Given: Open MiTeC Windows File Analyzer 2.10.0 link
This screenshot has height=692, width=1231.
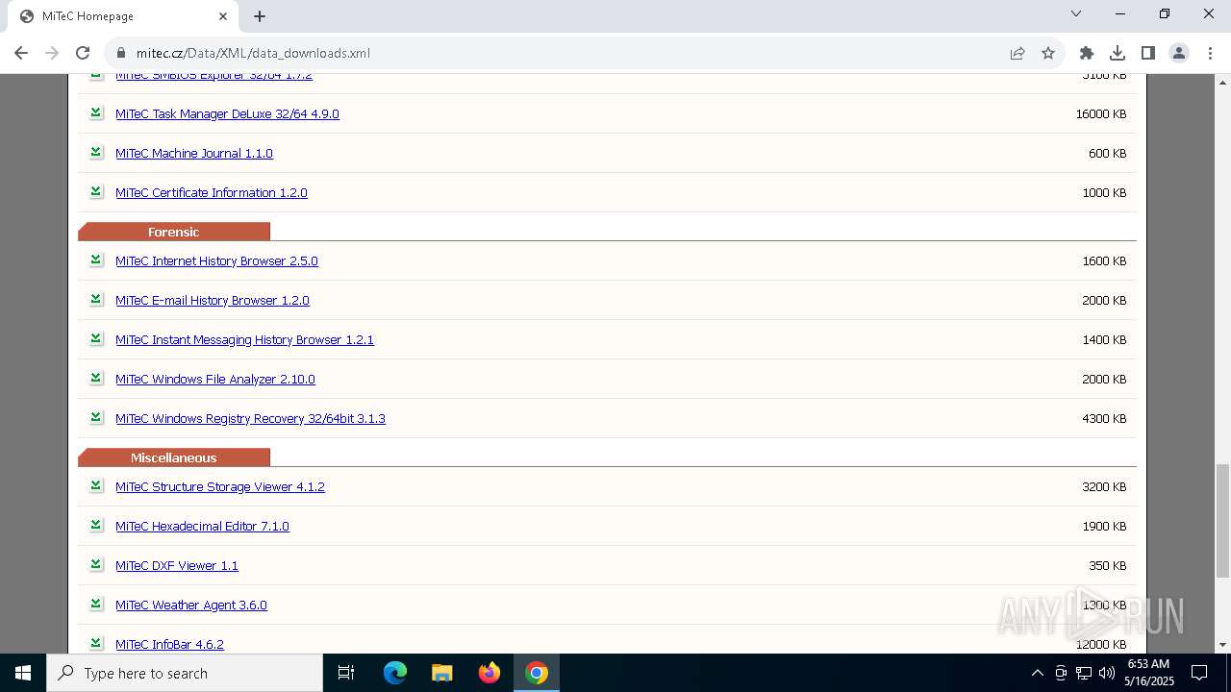Looking at the screenshot, I should point(215,379).
